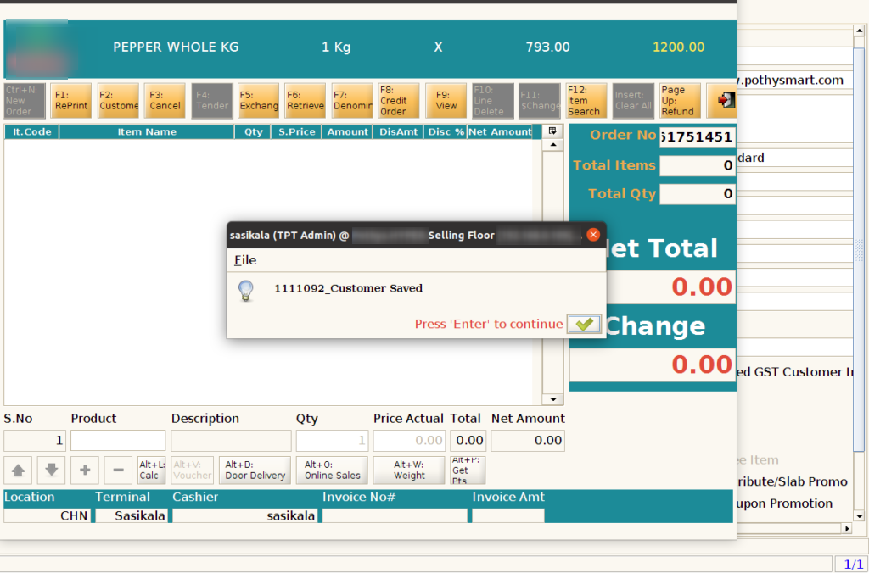This screenshot has width=869, height=573.
Task: Click the Product input field
Action: 117,441
